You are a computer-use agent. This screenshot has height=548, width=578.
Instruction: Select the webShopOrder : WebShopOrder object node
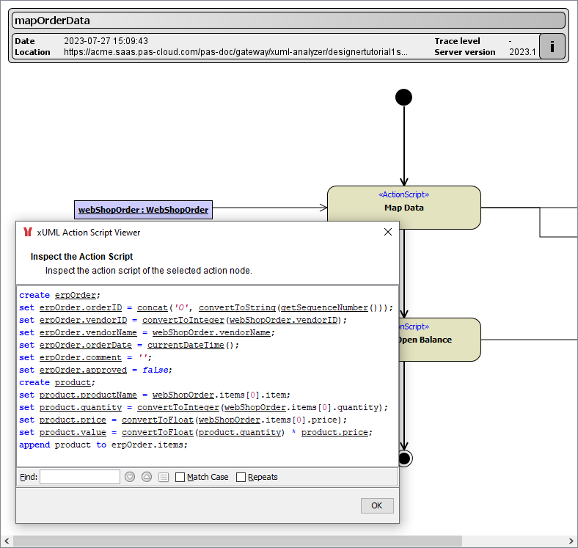click(x=144, y=210)
